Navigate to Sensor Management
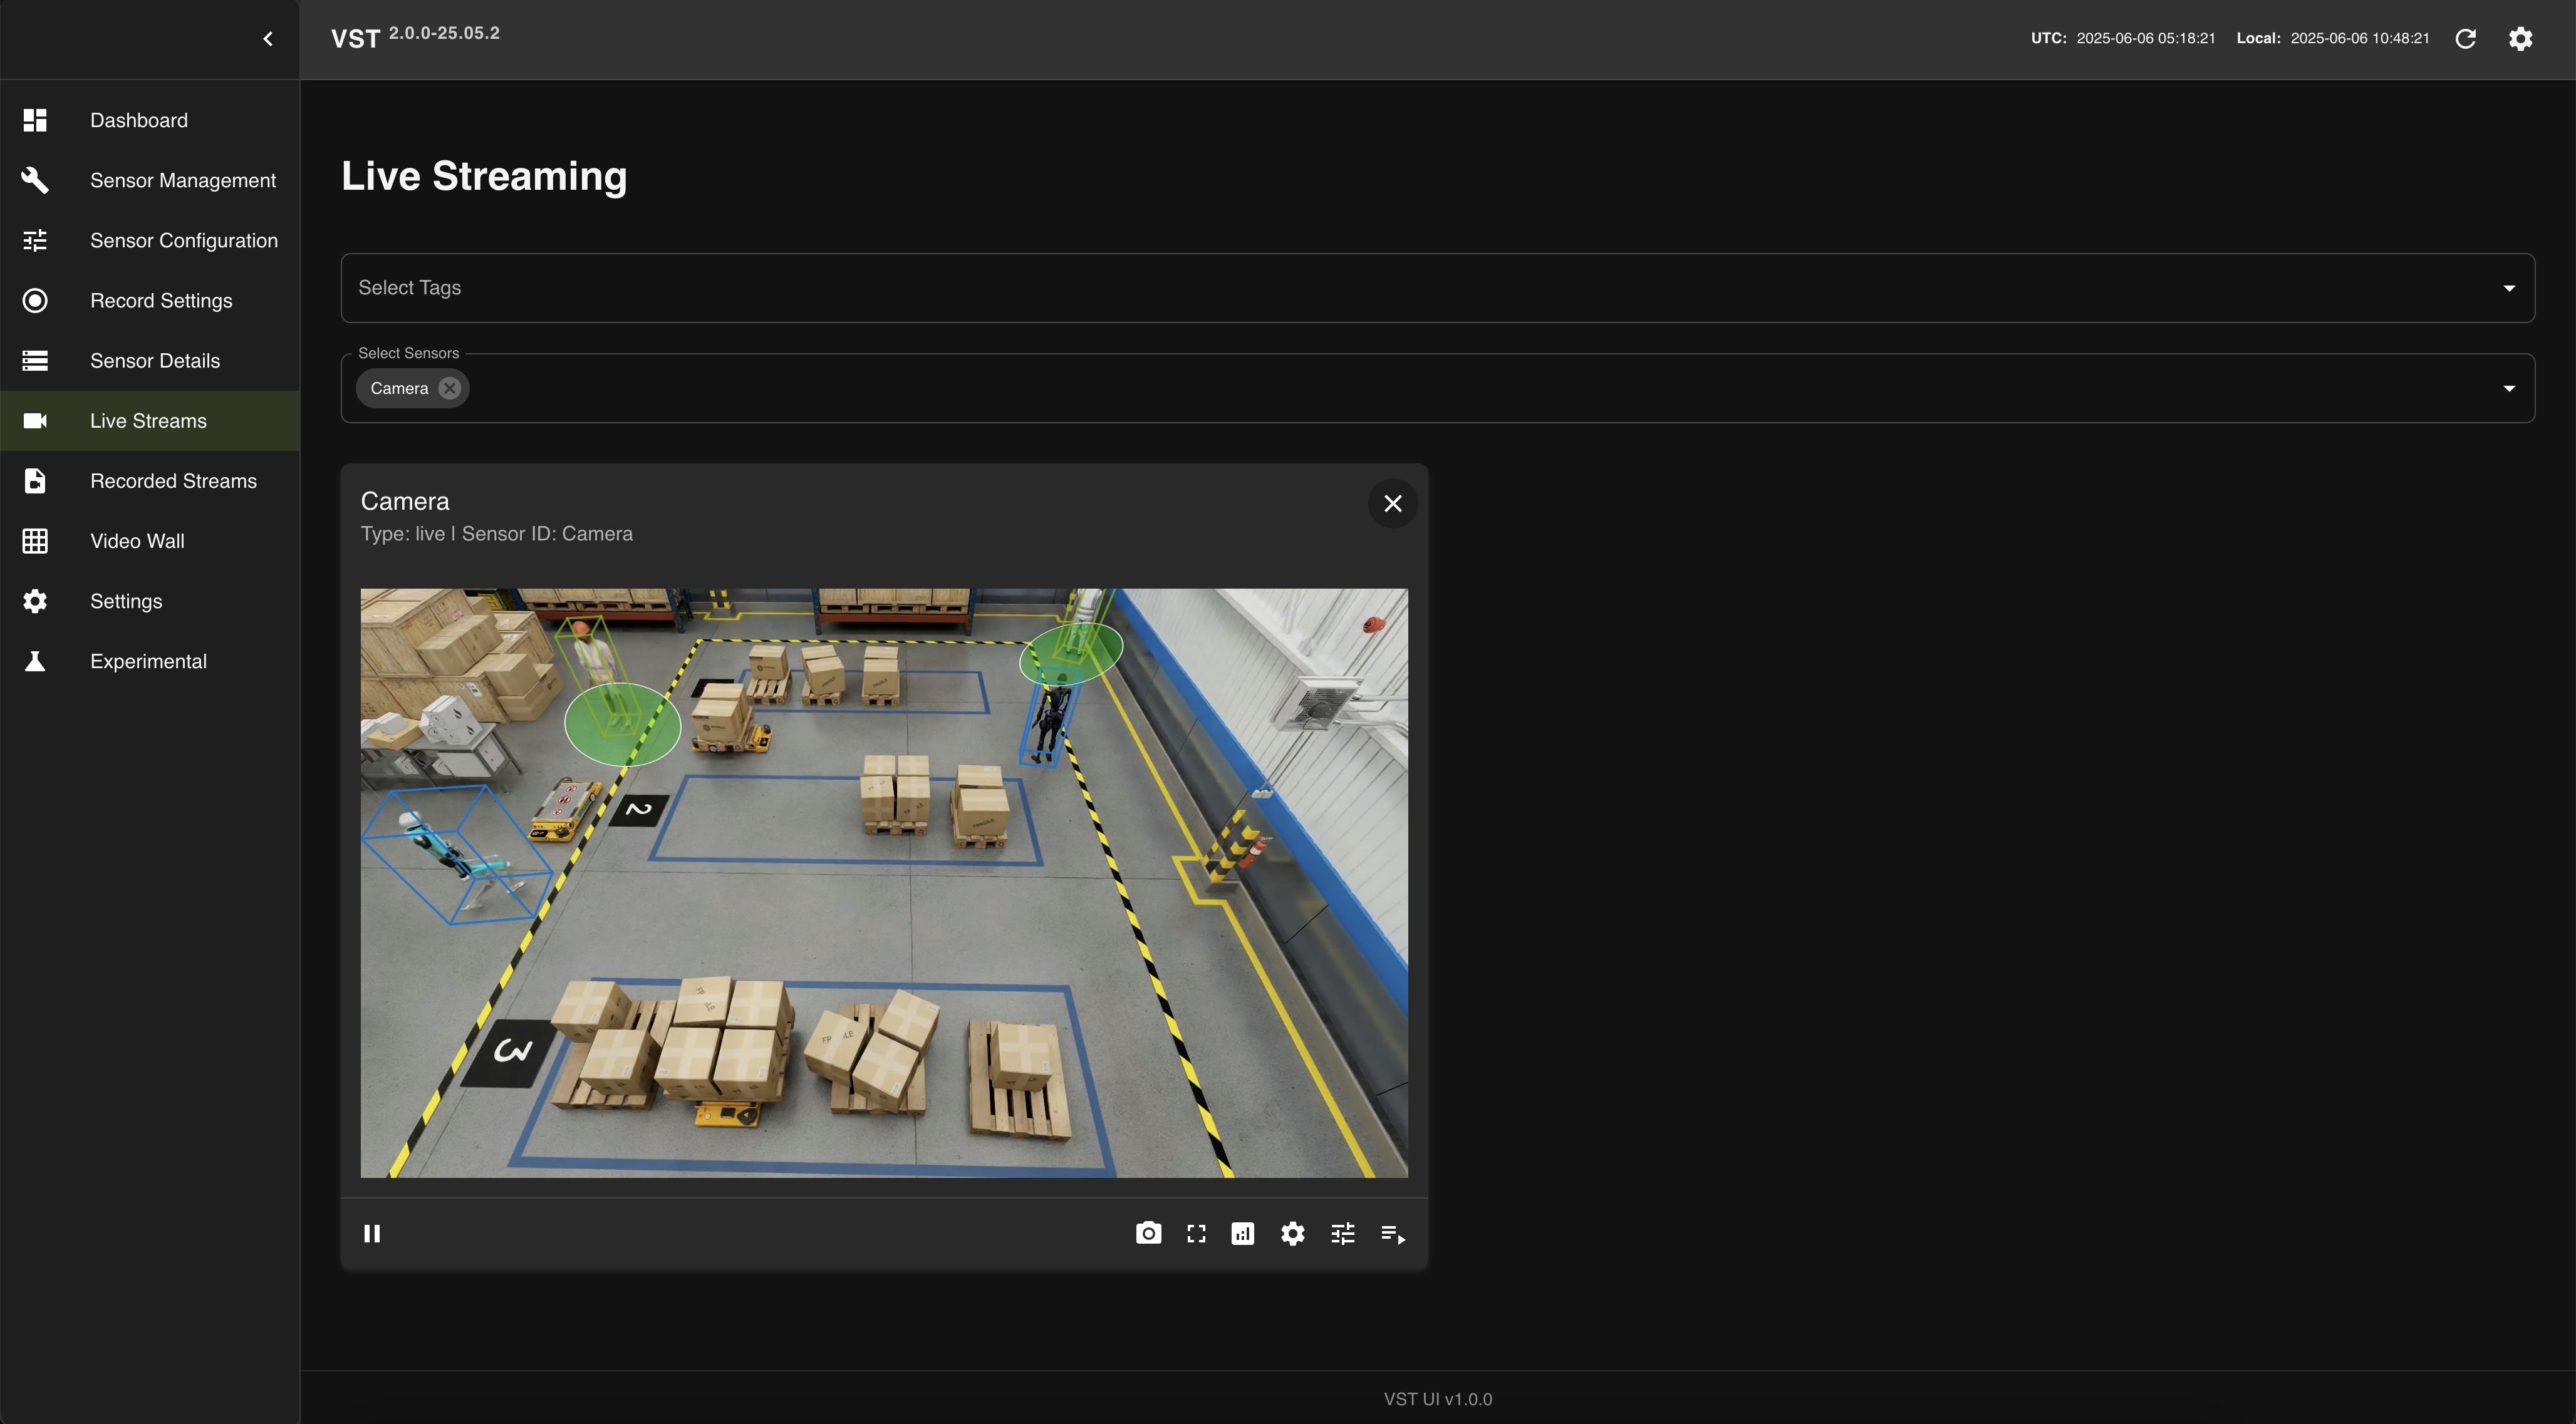2576x1424 pixels. click(182, 180)
